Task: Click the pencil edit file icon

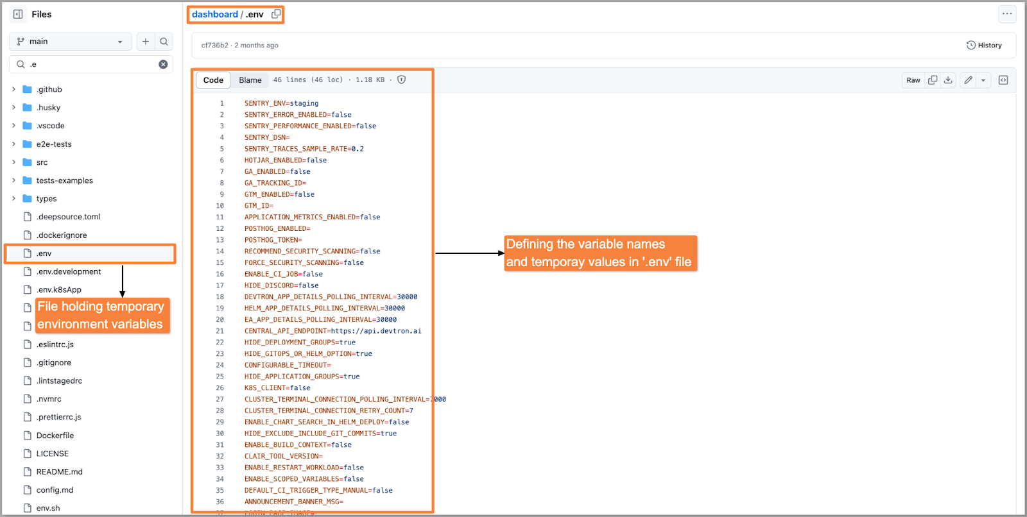Action: (x=968, y=80)
